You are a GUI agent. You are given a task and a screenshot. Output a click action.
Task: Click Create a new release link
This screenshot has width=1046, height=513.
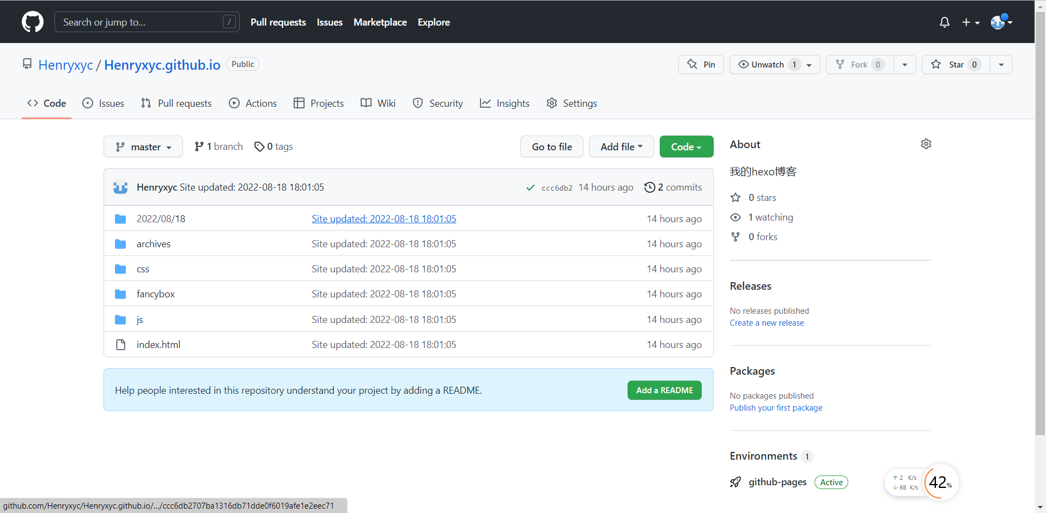(767, 323)
